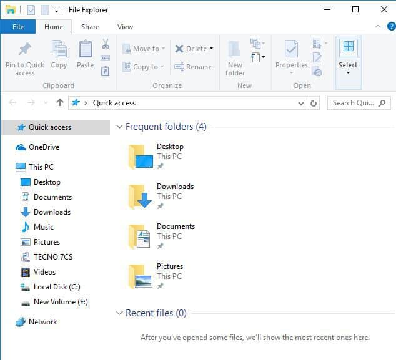Switch to the Home ribbon tab
This screenshot has width=396, height=360.
(x=54, y=27)
